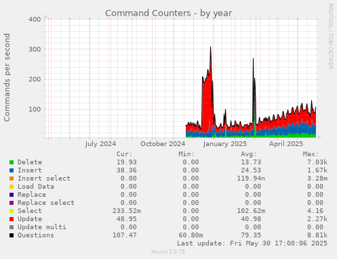The image size is (337, 259).
Task: Click the 'Insert select' legend label
Action: pyautogui.click(x=44, y=179)
